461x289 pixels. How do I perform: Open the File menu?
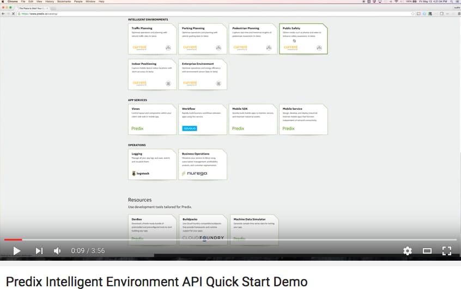[23, 2]
